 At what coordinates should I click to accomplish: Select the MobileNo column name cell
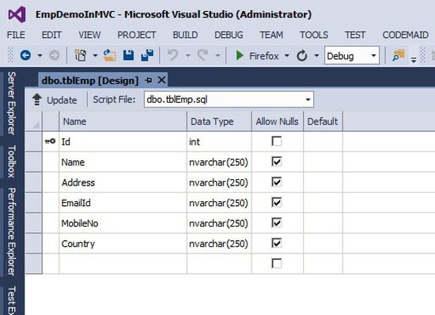(123, 223)
